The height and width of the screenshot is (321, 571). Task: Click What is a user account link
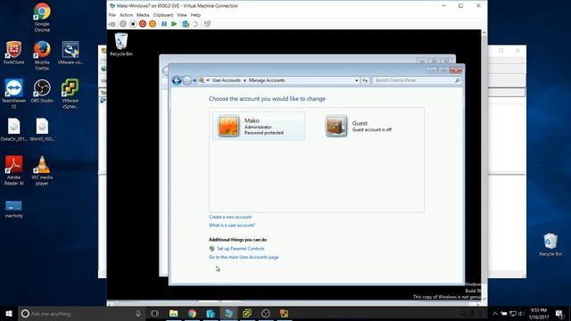click(232, 226)
